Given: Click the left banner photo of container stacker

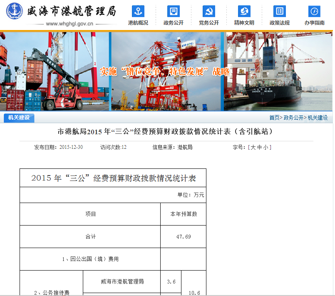Looking at the screenshot, I should coord(55,71).
